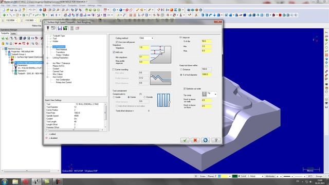
Task: Select Planes (WCS) tree page
Action: 58,66
